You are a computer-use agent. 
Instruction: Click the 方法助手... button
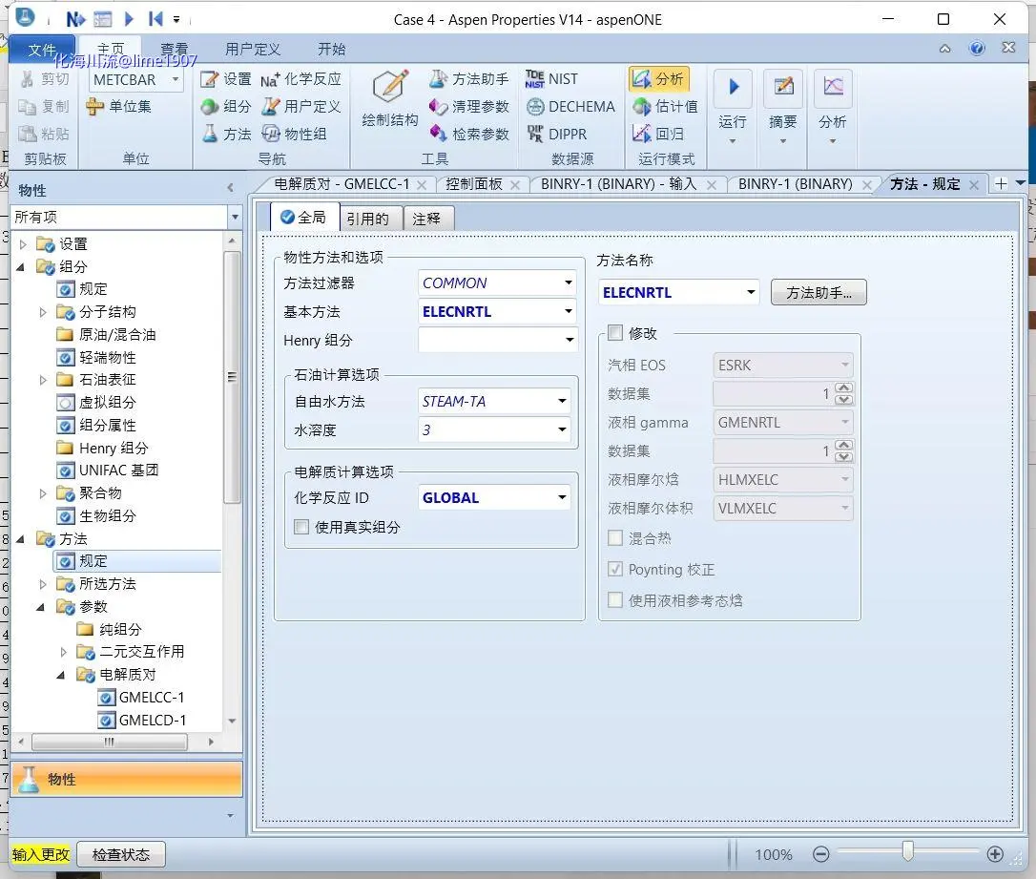click(x=818, y=292)
